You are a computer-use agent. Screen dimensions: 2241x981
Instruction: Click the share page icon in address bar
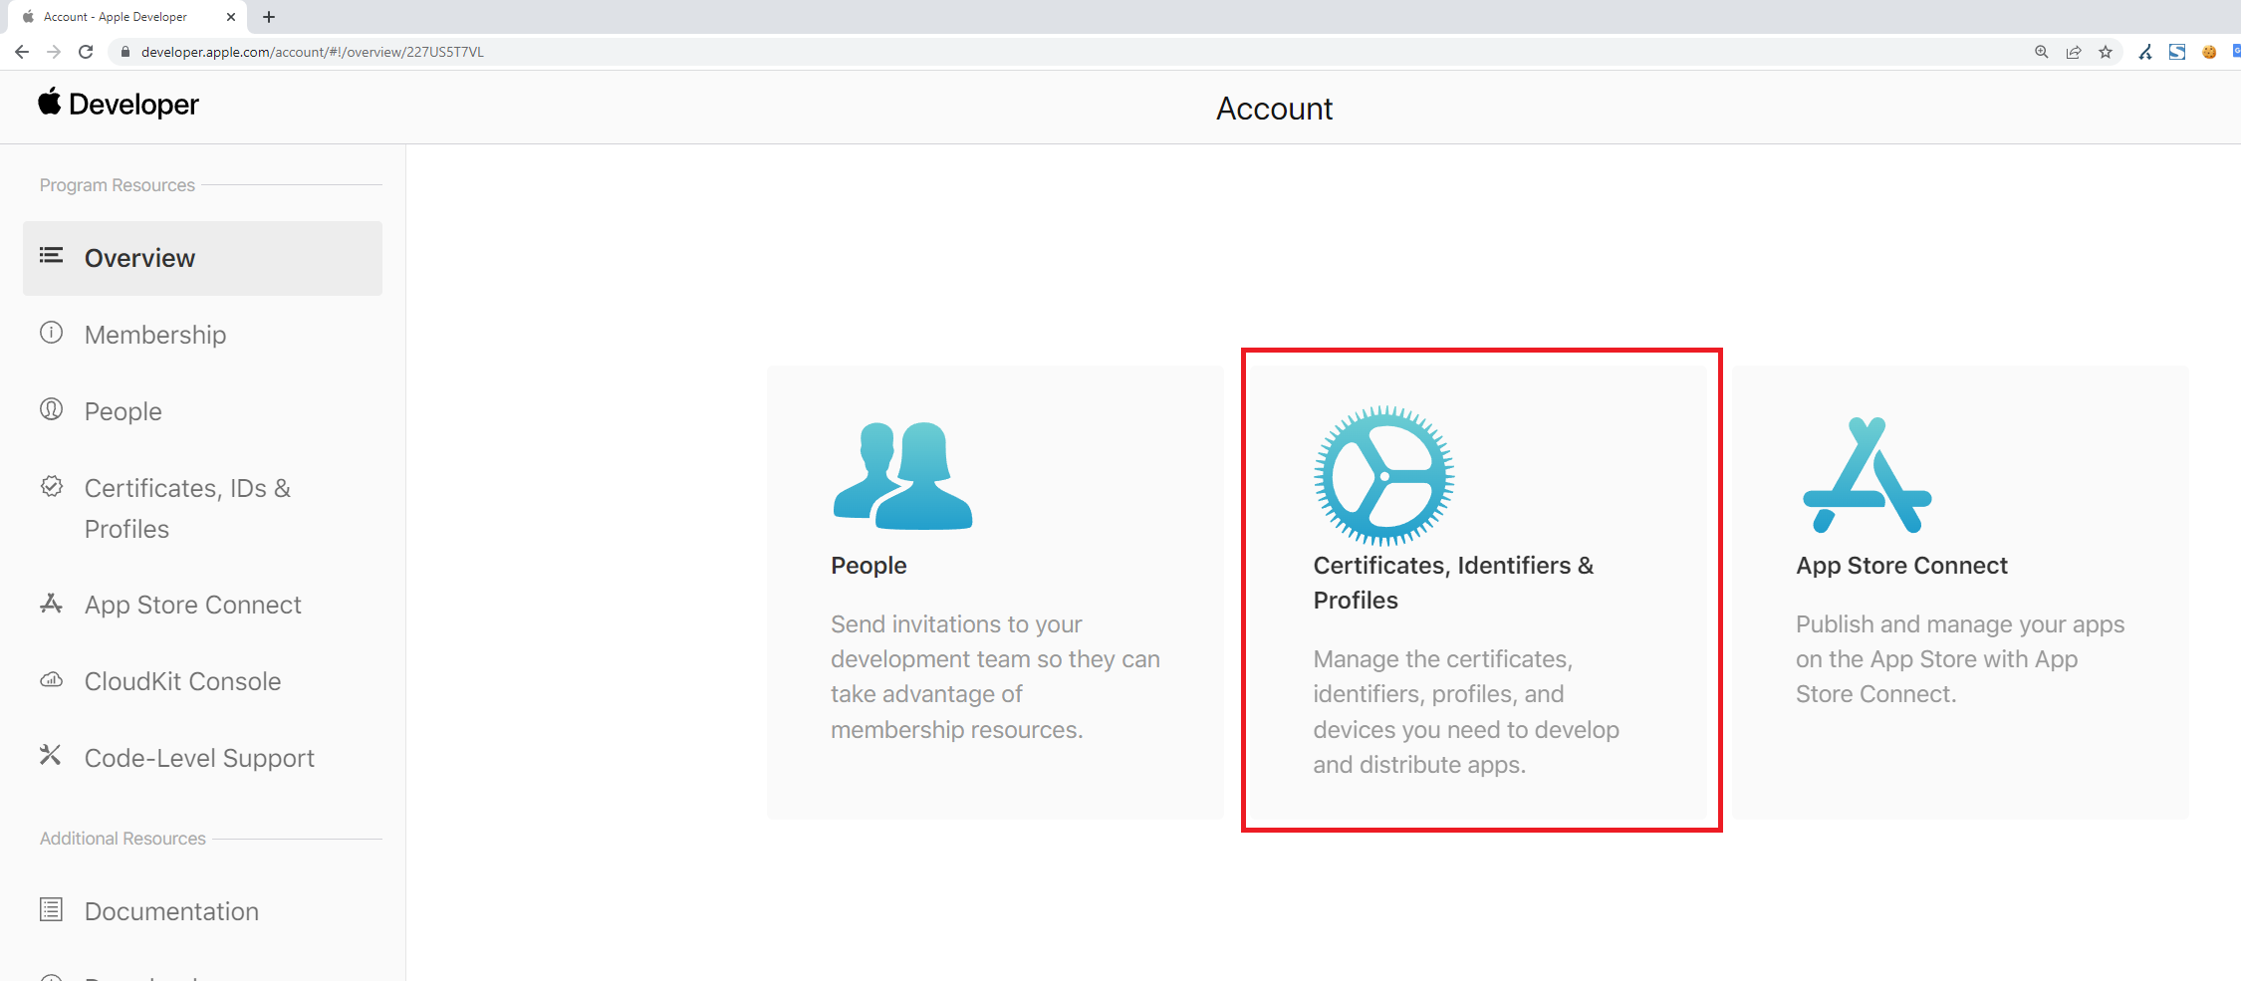point(2074,52)
